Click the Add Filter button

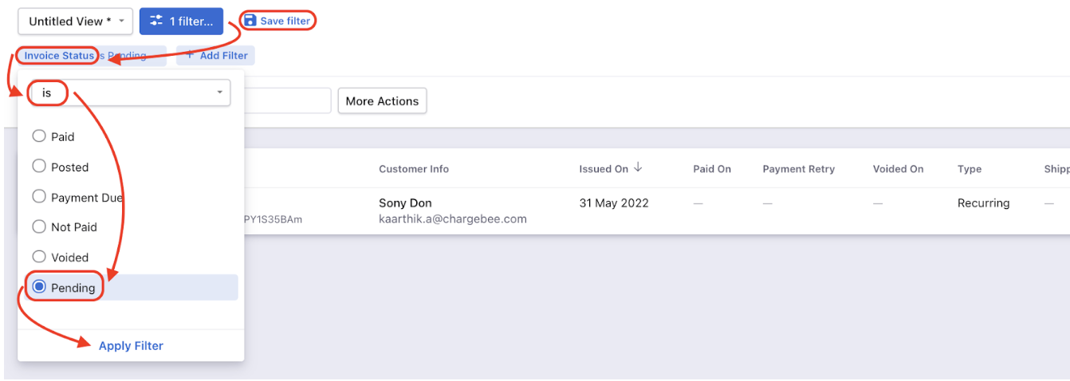(215, 56)
